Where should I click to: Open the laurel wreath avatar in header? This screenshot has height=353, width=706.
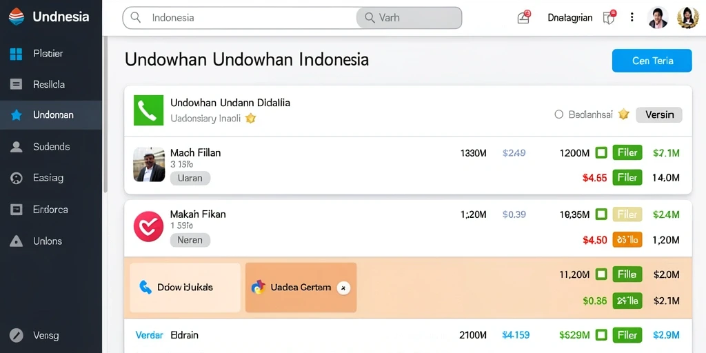click(x=688, y=18)
